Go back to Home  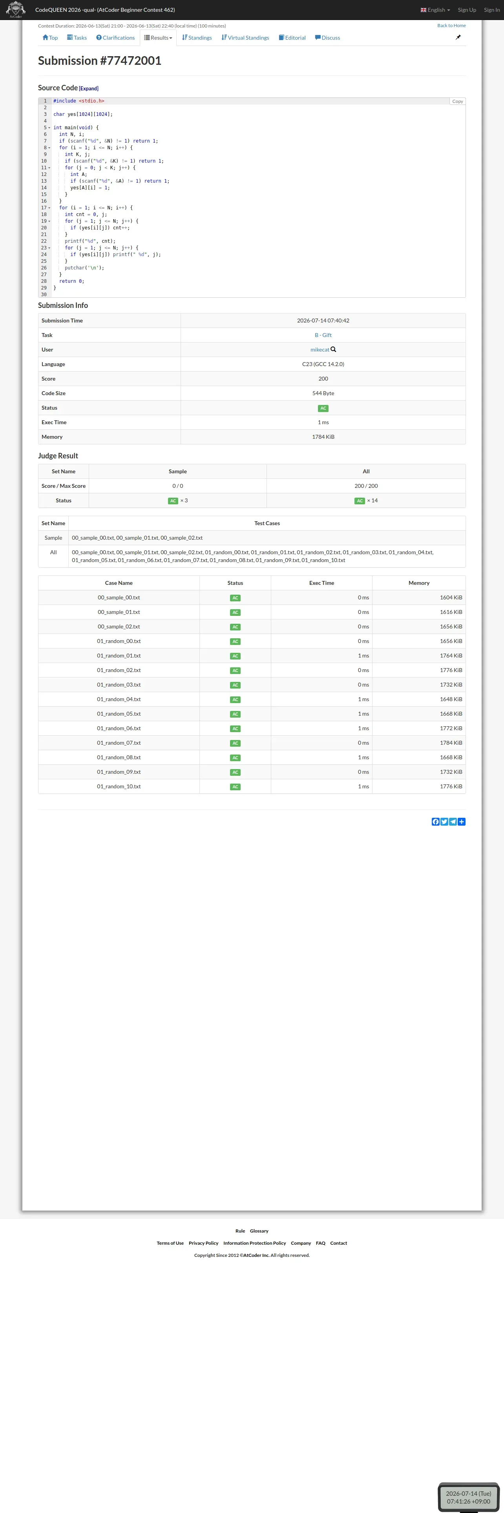point(451,25)
